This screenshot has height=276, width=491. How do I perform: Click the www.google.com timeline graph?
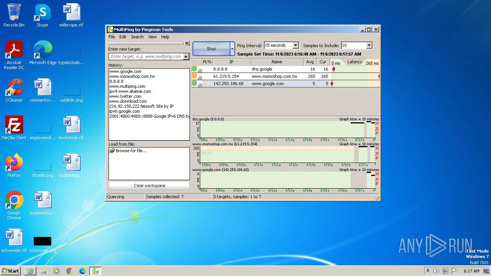pos(287,180)
